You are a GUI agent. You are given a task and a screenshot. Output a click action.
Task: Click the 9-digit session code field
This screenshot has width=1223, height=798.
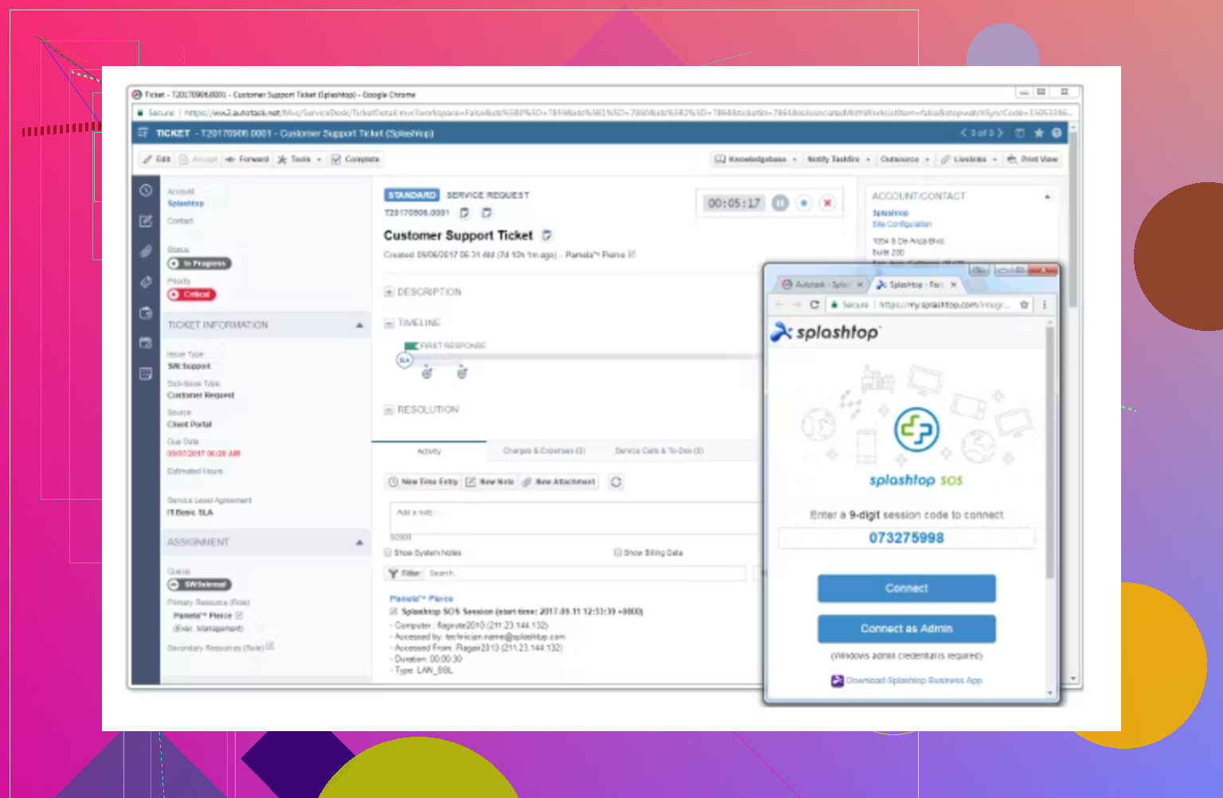(906, 538)
